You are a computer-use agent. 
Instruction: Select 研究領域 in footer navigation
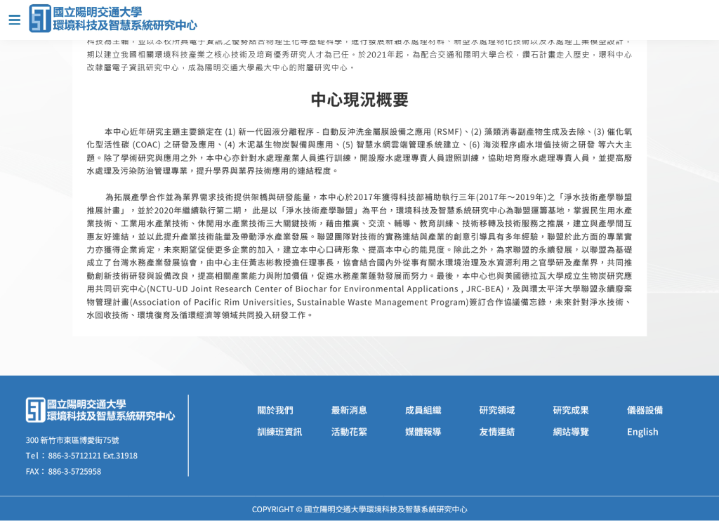point(497,410)
